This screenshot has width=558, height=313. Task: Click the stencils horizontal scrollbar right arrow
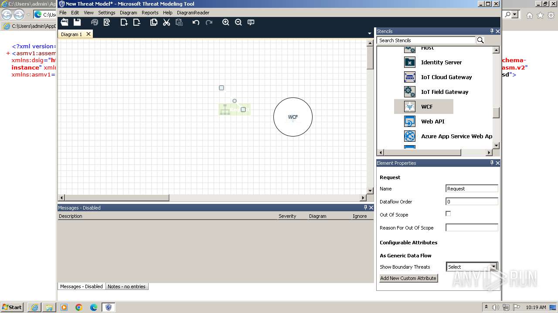(x=489, y=153)
